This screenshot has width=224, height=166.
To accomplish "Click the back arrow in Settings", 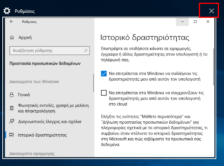I will [x=12, y=22].
